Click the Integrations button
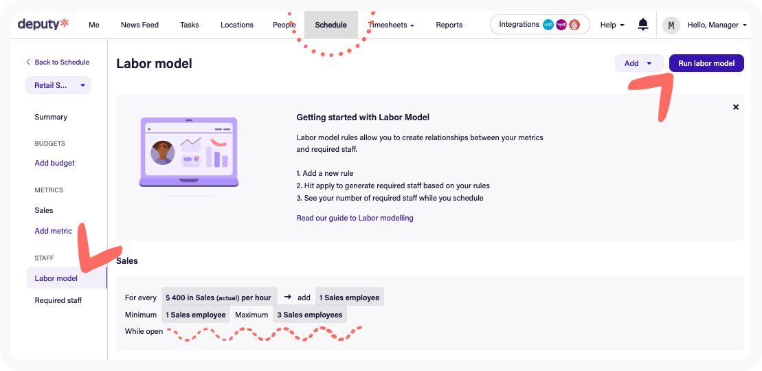The width and height of the screenshot is (762, 371). [x=539, y=25]
